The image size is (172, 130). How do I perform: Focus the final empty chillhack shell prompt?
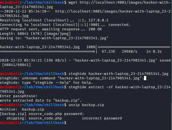point(33,123)
